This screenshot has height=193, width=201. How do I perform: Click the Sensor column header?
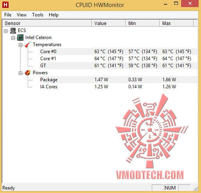tap(47, 23)
